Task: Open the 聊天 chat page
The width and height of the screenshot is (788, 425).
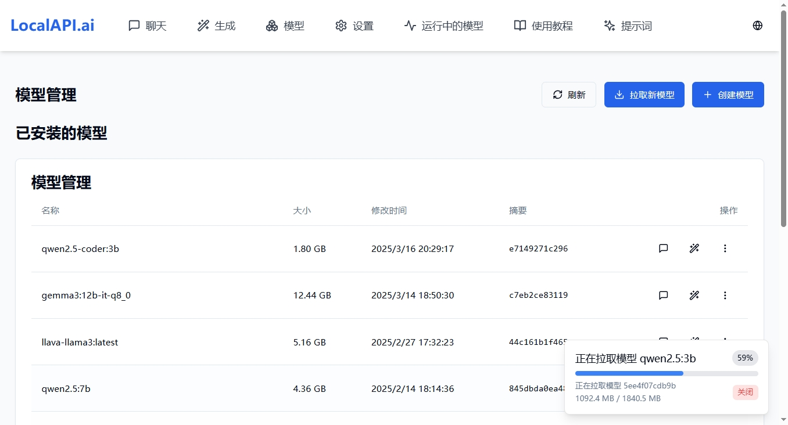Action: (148, 26)
